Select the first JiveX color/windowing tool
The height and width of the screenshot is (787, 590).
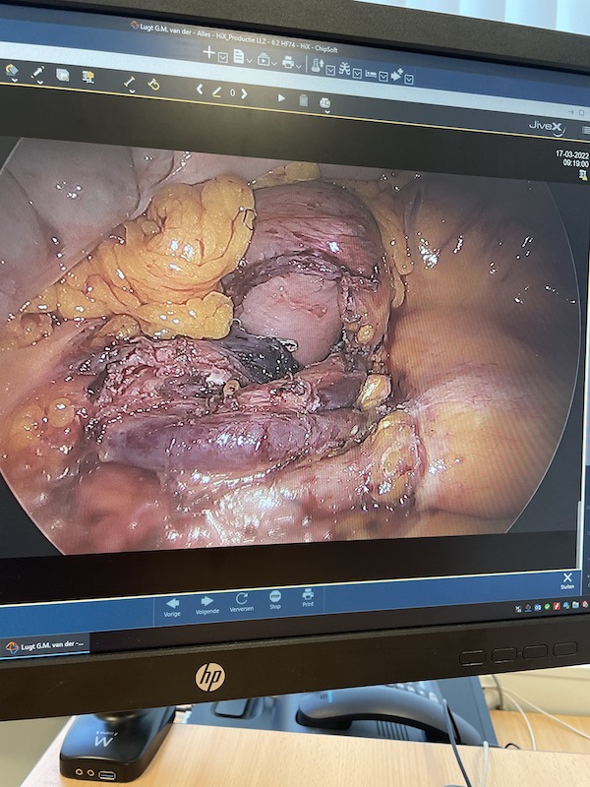click(12, 70)
